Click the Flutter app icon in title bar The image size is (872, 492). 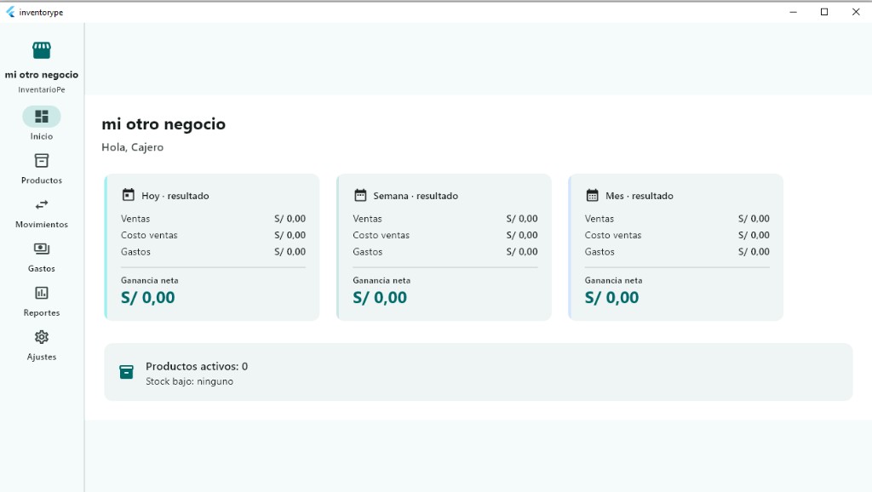(x=10, y=12)
